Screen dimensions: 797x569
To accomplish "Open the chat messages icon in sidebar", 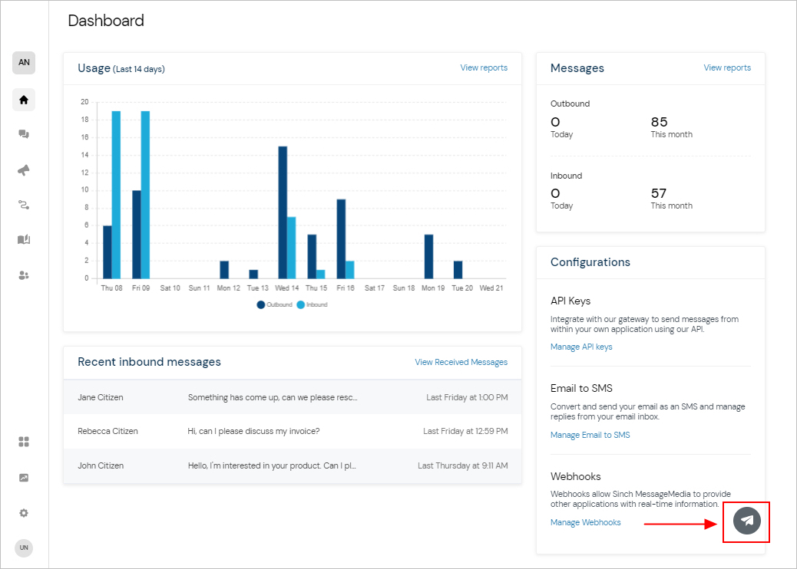I will pyautogui.click(x=24, y=134).
